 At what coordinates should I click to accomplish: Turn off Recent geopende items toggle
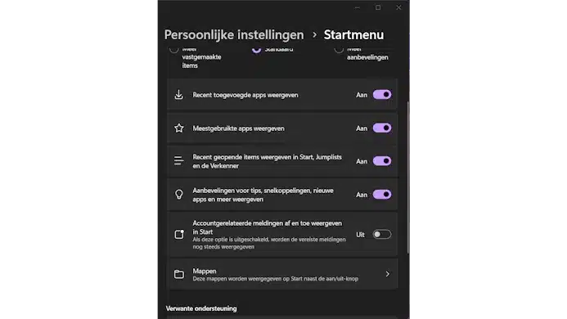[382, 161]
